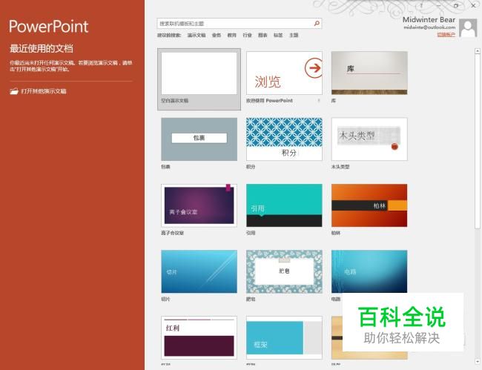Select the 木头类型 template thumbnail
This screenshot has width=482, height=370.
point(369,139)
